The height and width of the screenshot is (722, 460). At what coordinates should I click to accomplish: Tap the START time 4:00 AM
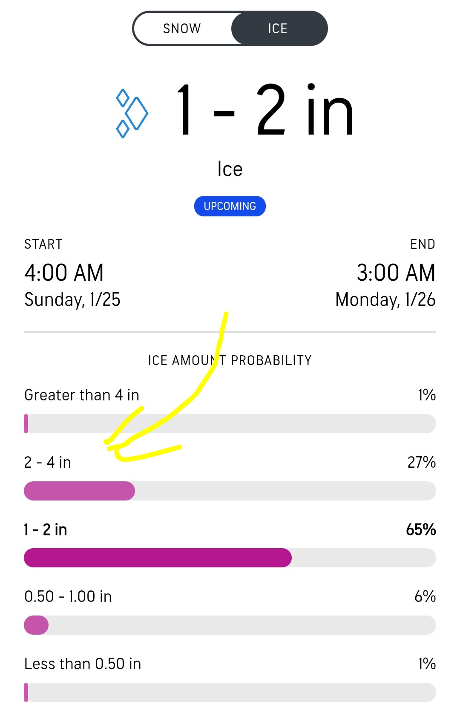pyautogui.click(x=64, y=273)
